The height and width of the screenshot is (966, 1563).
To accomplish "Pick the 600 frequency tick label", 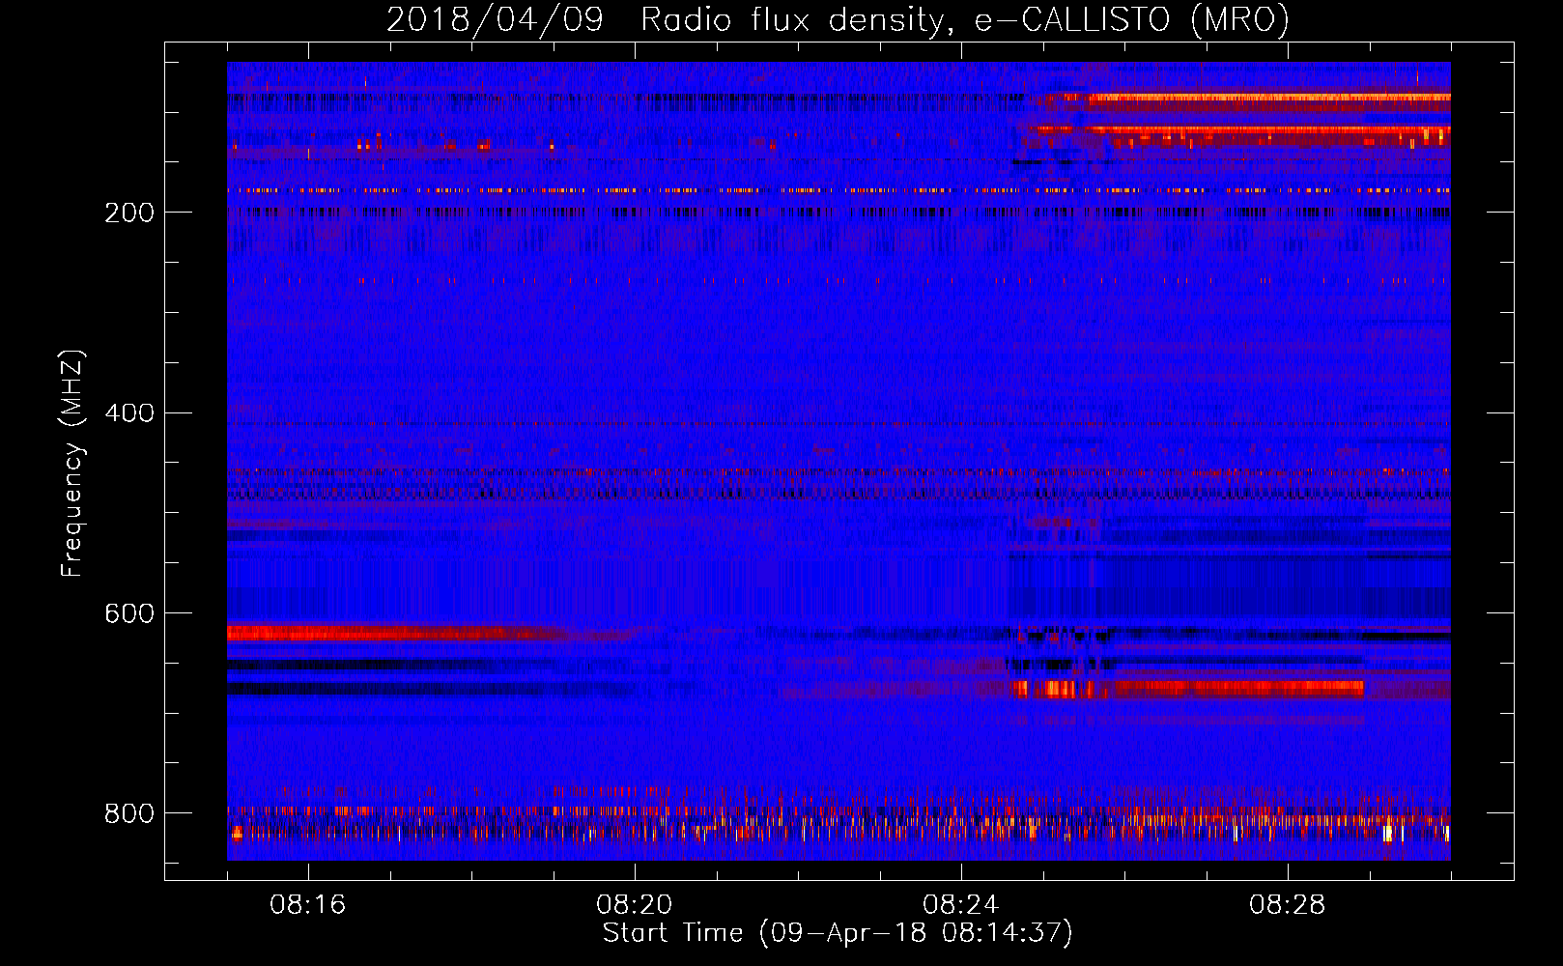I will click(x=129, y=614).
